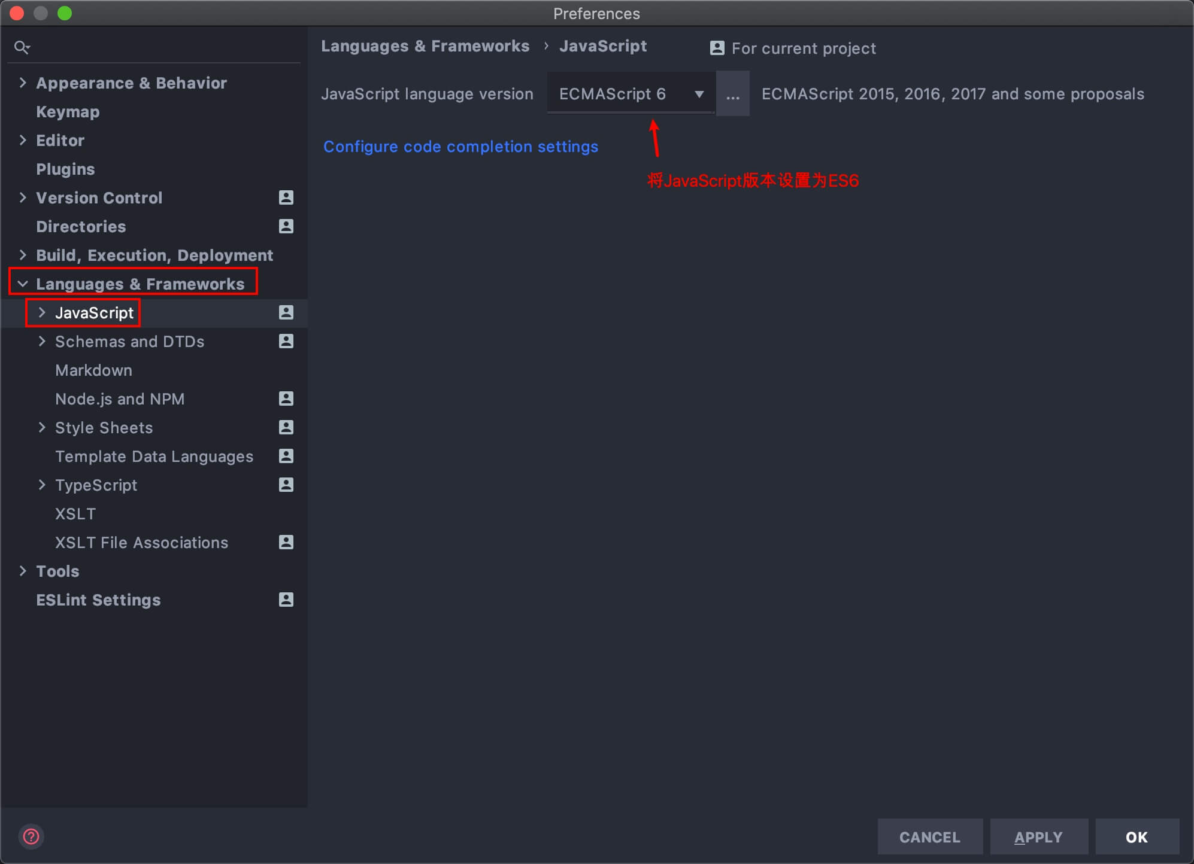Click project icon beside Directories
The width and height of the screenshot is (1194, 864).
286,226
